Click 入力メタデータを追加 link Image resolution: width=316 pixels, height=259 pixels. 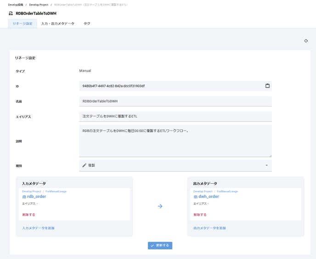[x=38, y=228]
